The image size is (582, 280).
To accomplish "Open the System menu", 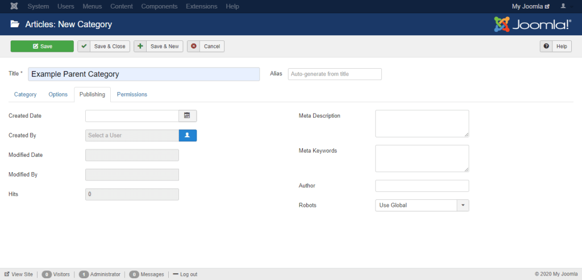I will [38, 6].
